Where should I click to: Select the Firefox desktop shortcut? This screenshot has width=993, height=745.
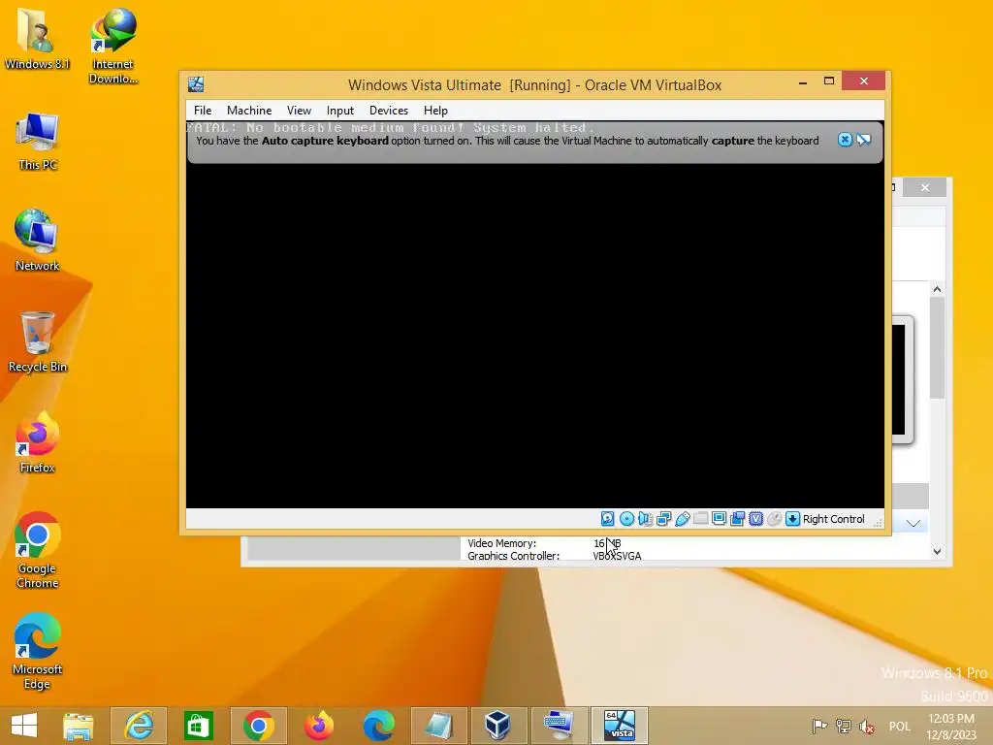coord(37,442)
